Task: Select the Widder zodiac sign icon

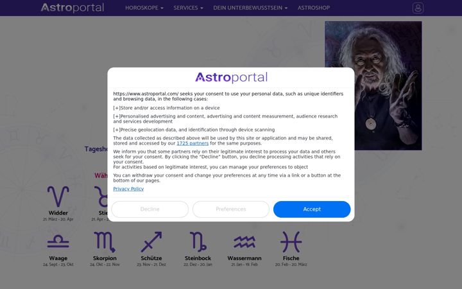Action: pyautogui.click(x=58, y=197)
